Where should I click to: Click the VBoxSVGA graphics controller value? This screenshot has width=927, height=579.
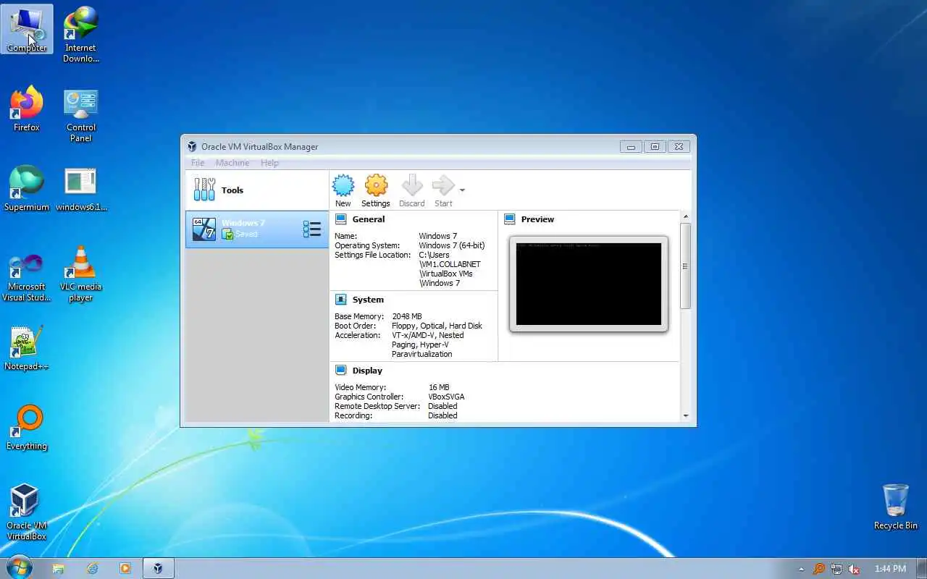point(446,397)
